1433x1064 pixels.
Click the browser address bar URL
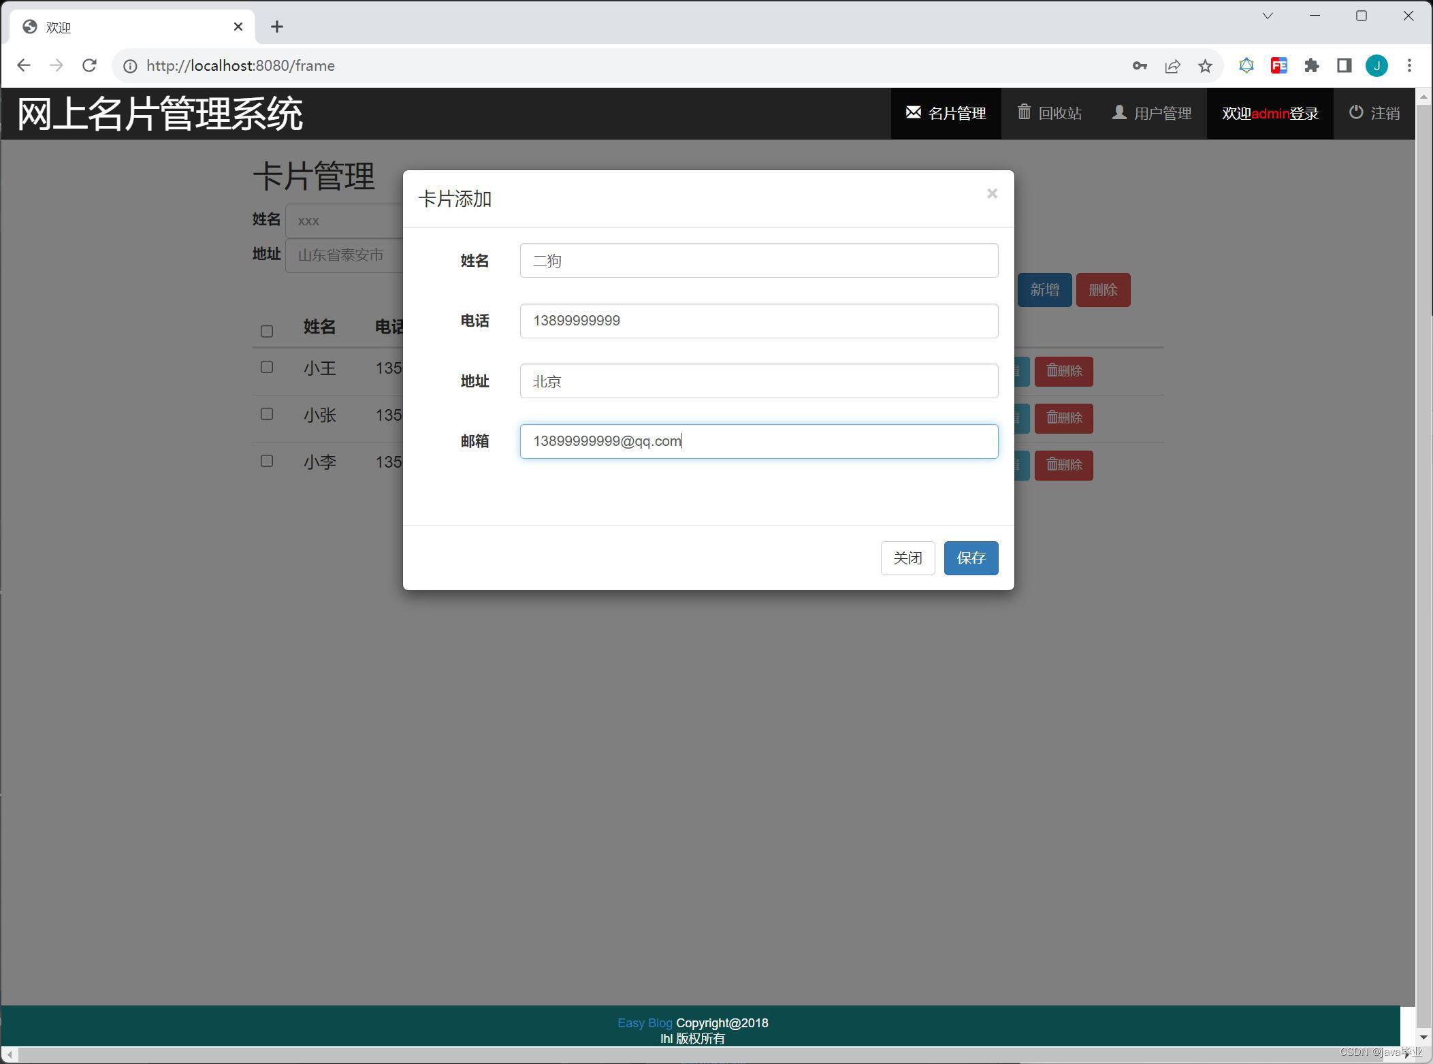pos(240,66)
